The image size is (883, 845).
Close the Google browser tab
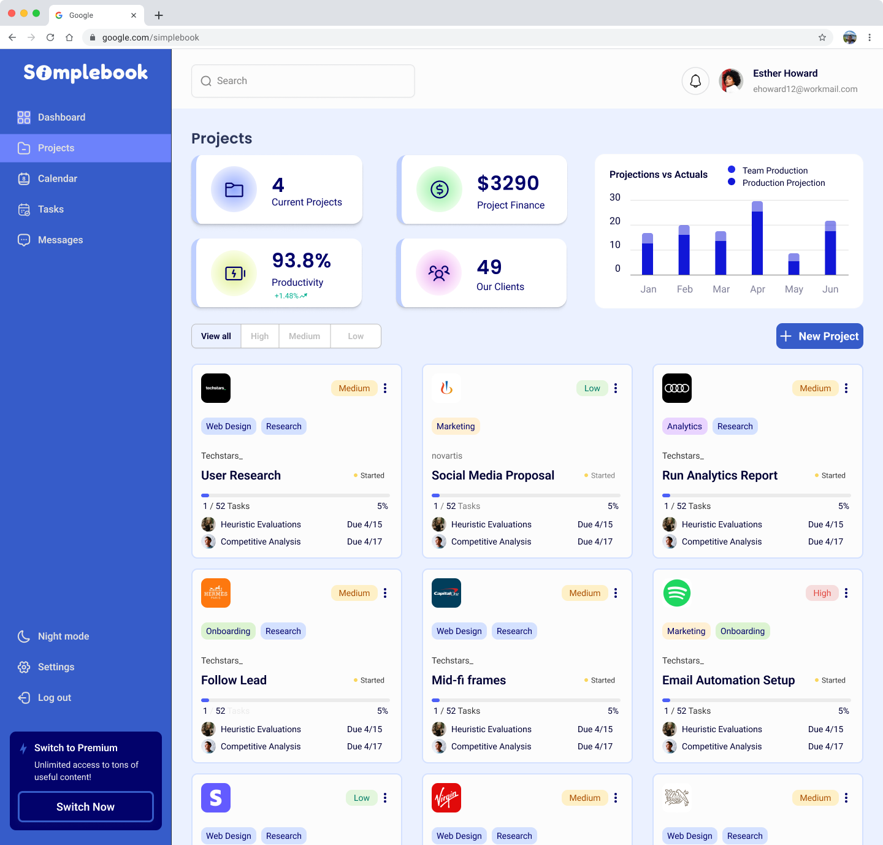(x=134, y=15)
